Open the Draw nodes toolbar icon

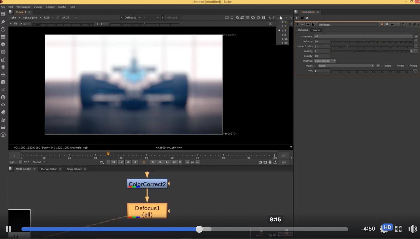3,22
